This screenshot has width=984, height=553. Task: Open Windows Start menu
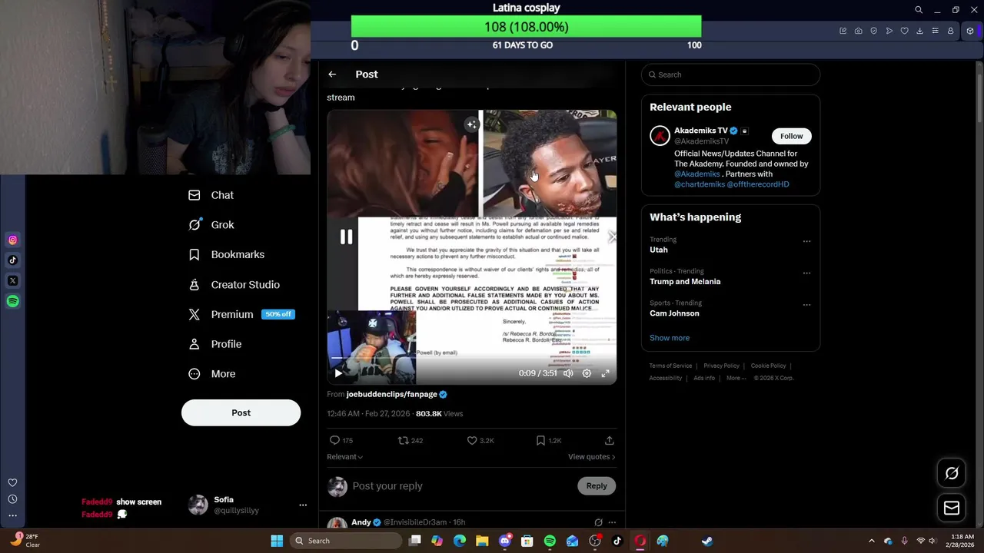point(277,541)
